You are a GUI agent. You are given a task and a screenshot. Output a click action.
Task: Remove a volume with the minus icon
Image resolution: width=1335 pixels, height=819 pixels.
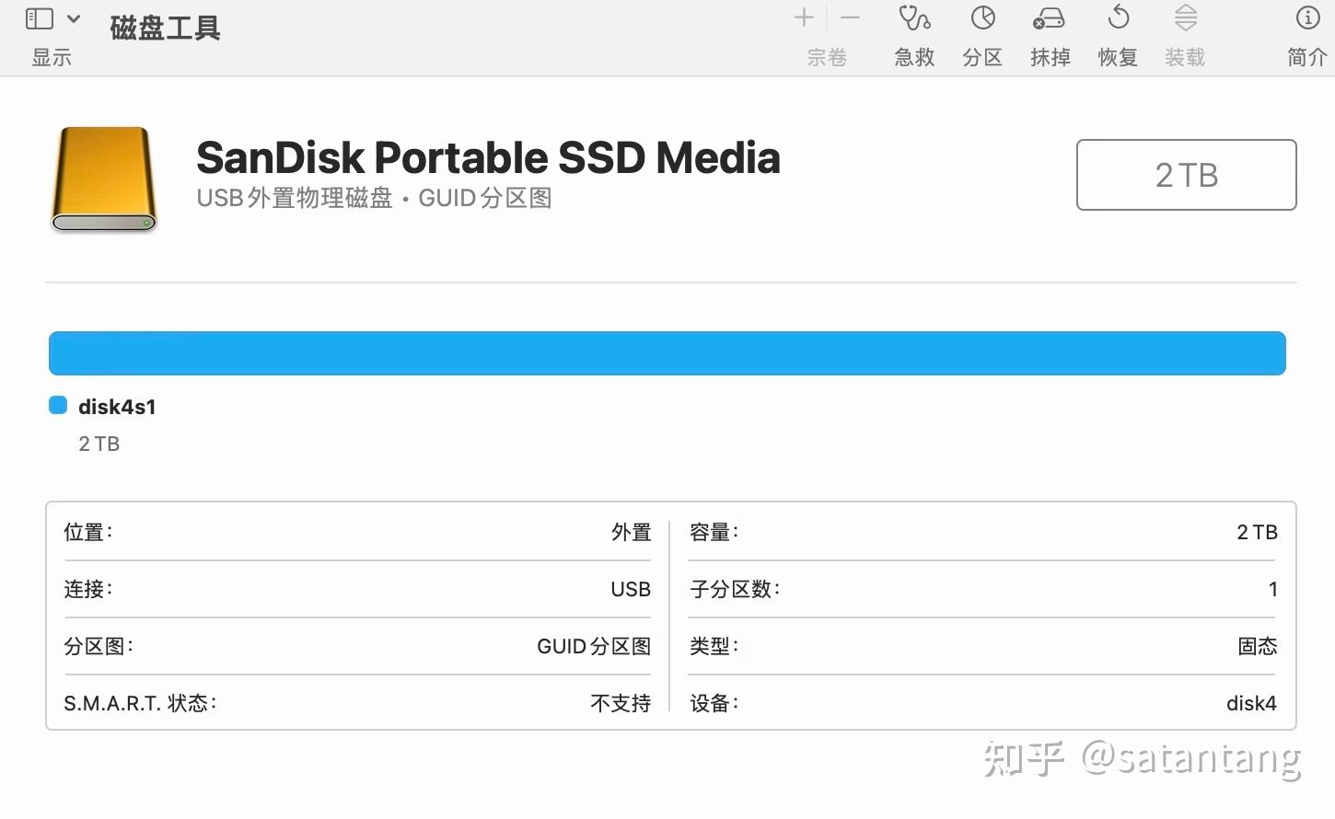(x=850, y=17)
